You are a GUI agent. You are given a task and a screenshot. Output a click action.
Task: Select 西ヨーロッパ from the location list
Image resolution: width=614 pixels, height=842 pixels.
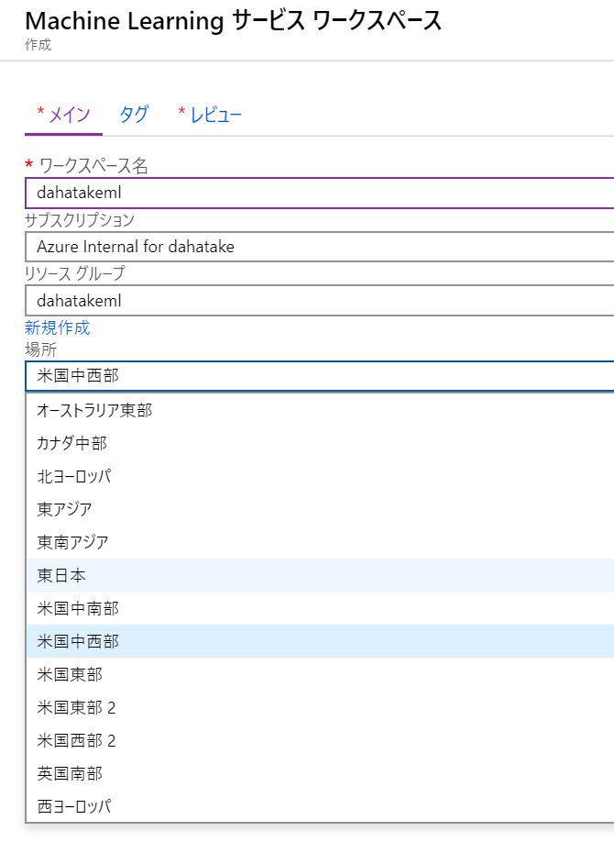320,806
